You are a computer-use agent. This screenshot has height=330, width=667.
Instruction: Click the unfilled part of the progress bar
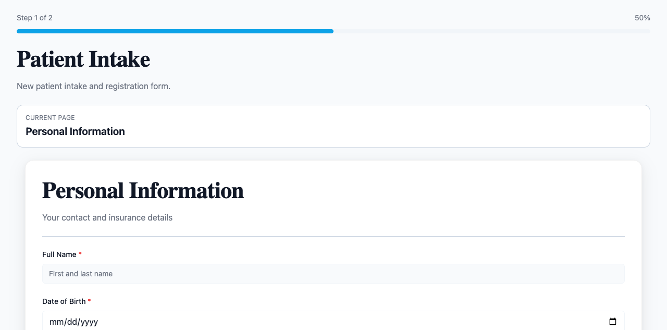491,31
